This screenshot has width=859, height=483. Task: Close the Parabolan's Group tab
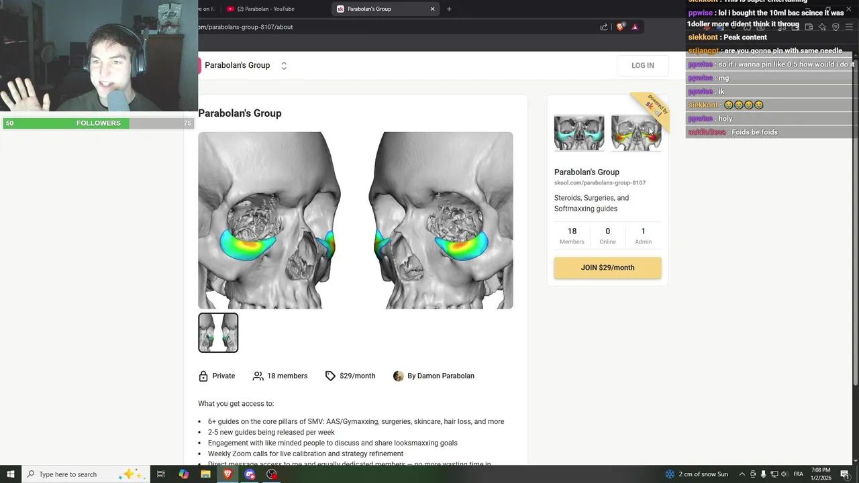point(433,9)
